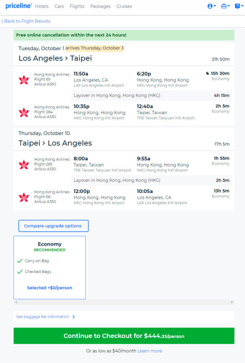Select the Economy recommended fare card
The height and width of the screenshot is (363, 245).
click(50, 267)
